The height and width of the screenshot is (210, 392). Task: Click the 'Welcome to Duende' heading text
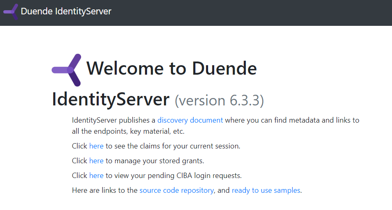click(x=172, y=68)
